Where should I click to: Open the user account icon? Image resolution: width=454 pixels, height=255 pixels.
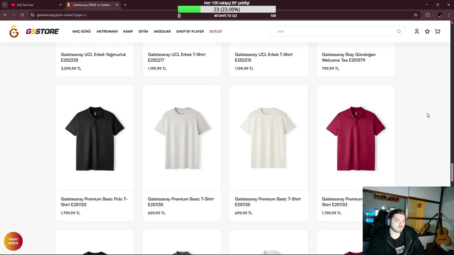coord(417,31)
